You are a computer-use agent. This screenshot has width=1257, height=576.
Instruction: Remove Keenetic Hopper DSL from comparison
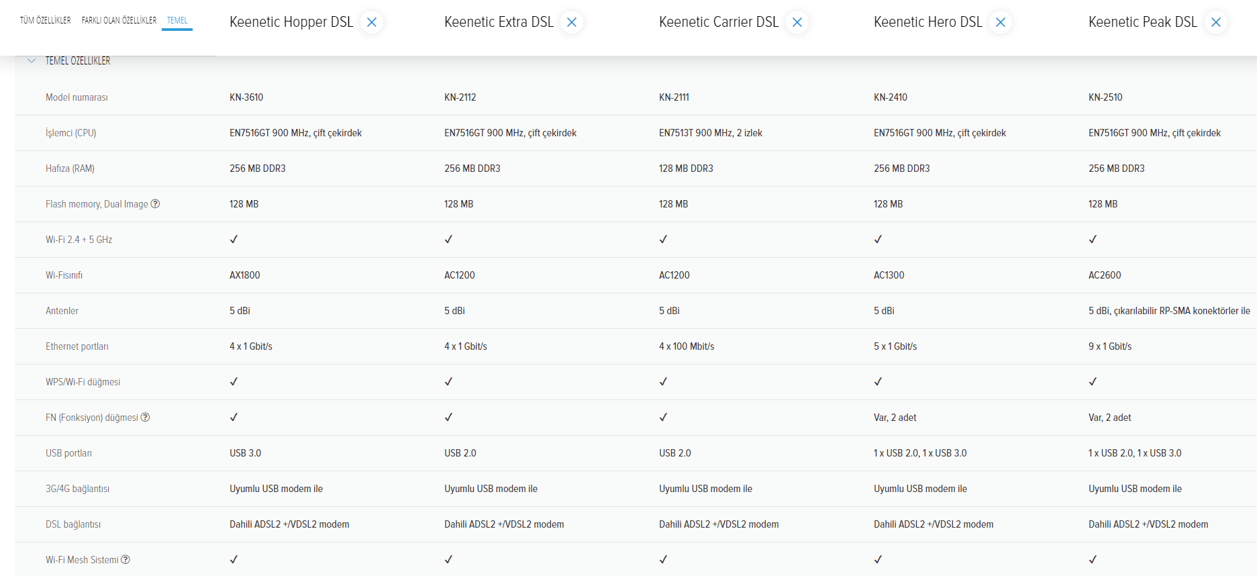pyautogui.click(x=371, y=22)
